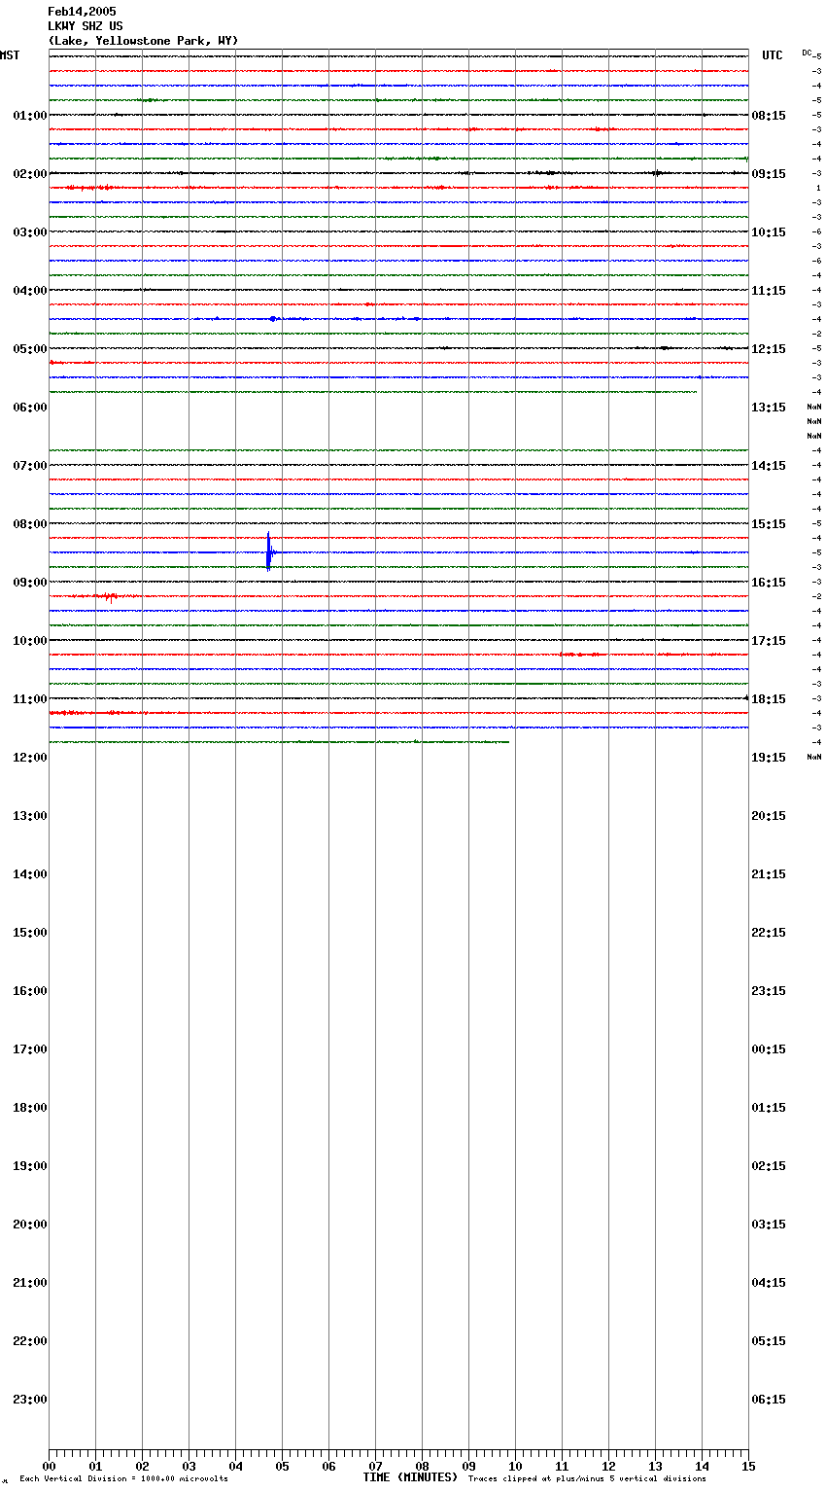Screen dimensions: 826x1492
Task: Select the MST timezone label
Action: click(x=10, y=55)
